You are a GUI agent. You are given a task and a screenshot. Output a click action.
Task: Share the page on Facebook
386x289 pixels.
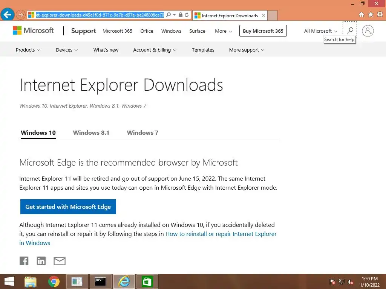[24, 261]
